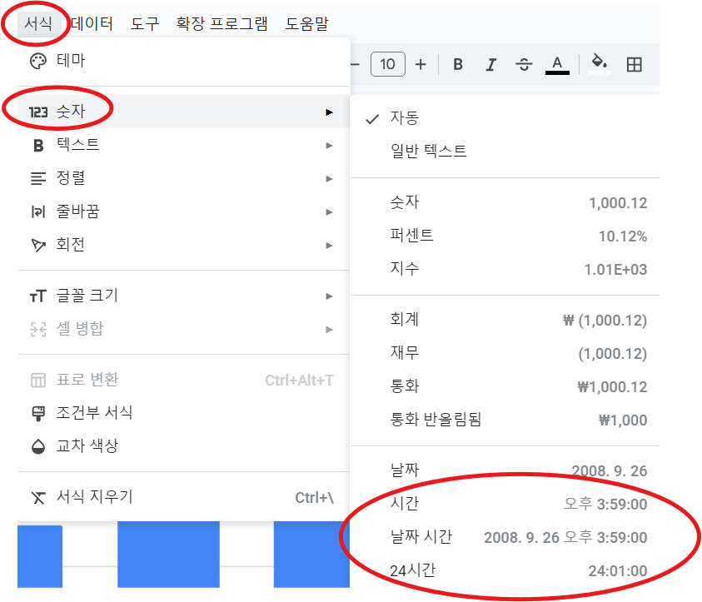Click the font size input field
Screen dimensions: 702x602
388,63
